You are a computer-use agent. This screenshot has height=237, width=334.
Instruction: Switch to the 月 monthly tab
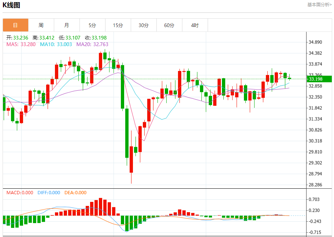(x=67, y=25)
